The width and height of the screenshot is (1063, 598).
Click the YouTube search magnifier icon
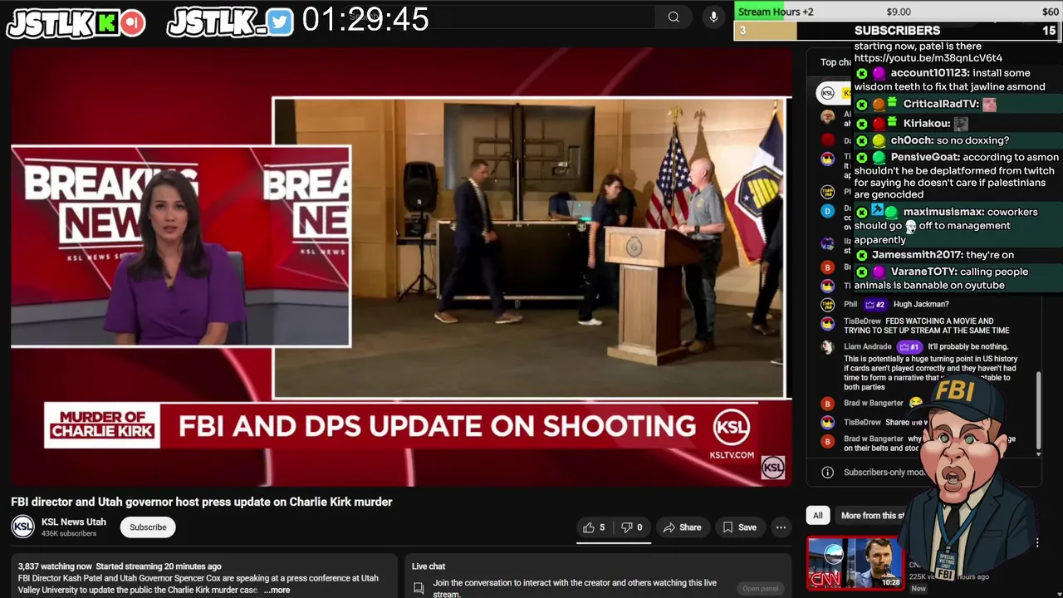674,17
